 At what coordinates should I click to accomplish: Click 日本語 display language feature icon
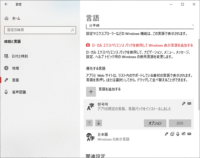coord(166,134)
